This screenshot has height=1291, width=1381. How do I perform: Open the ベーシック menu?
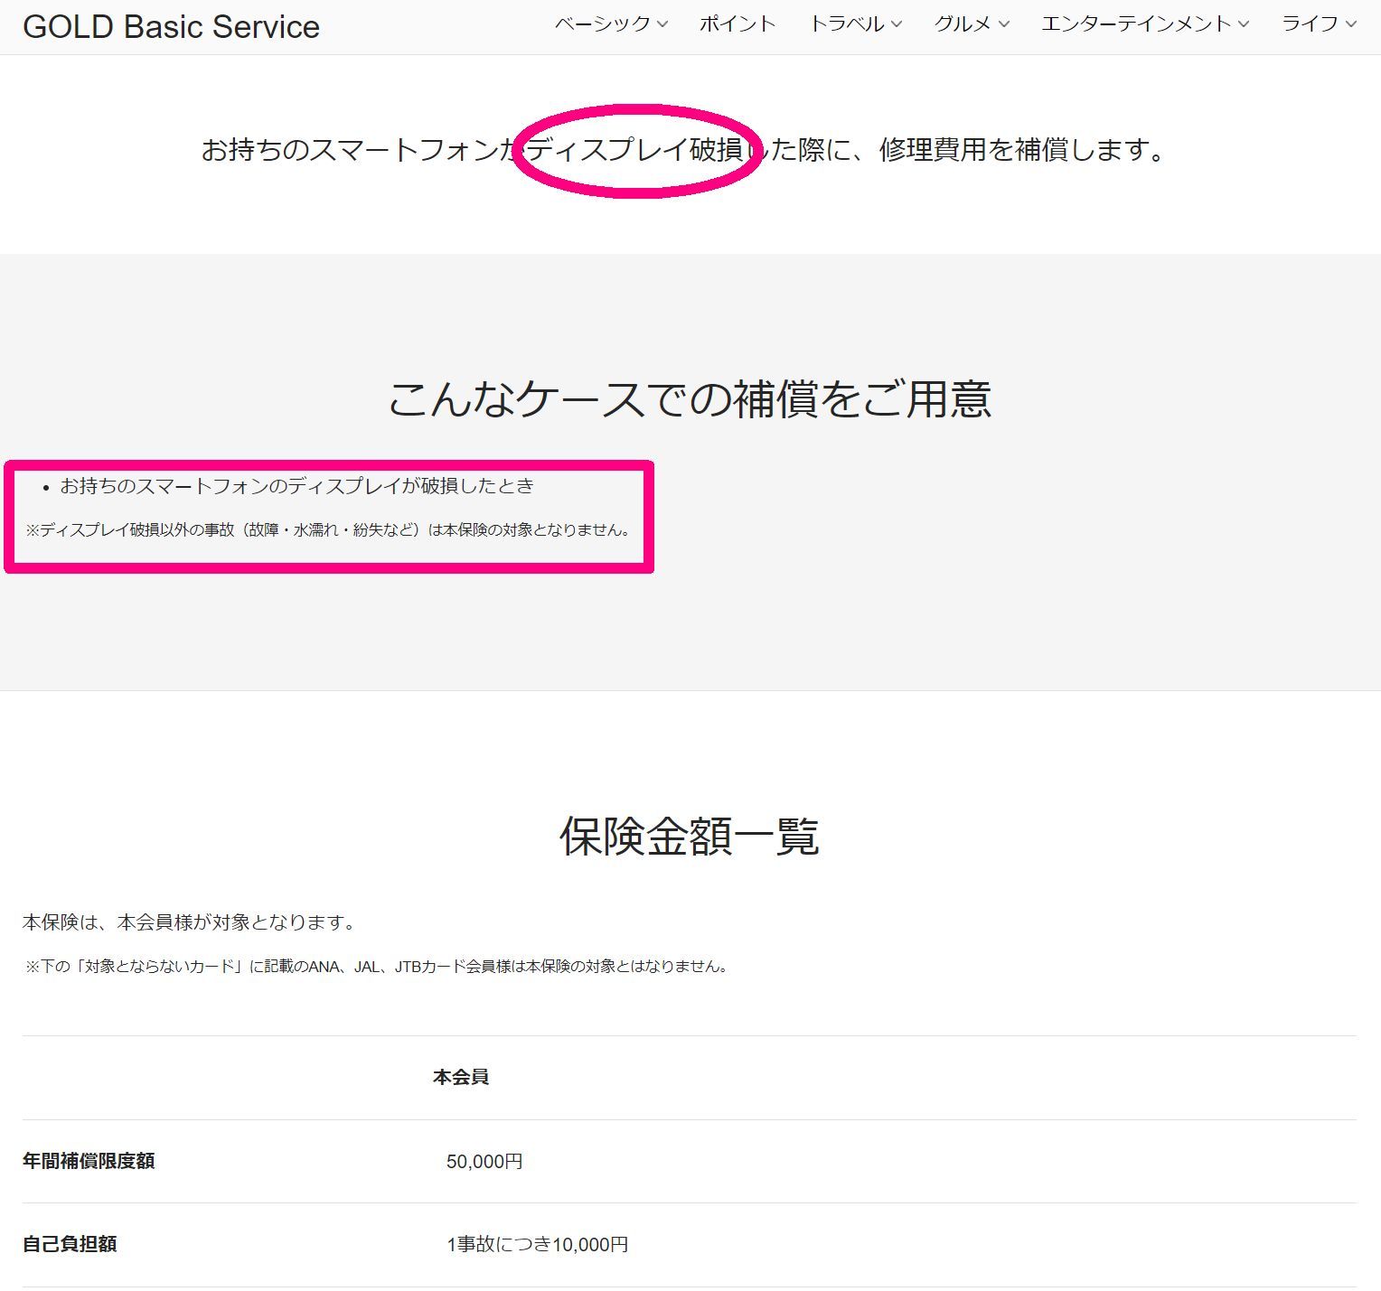pyautogui.click(x=602, y=24)
